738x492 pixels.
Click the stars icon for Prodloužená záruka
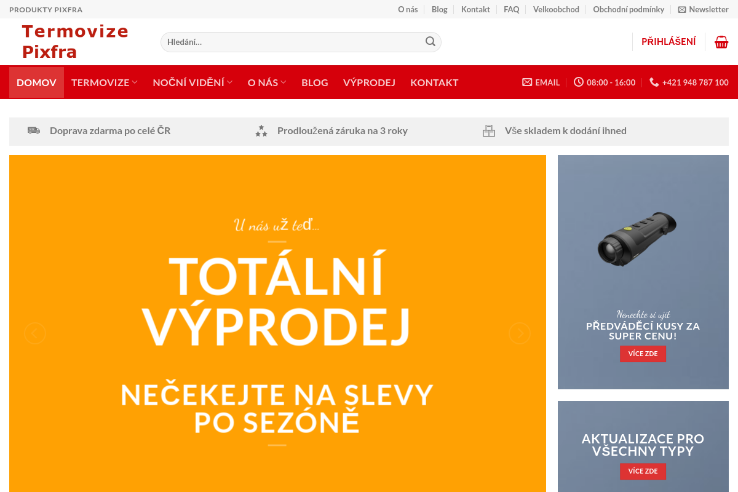(261, 130)
